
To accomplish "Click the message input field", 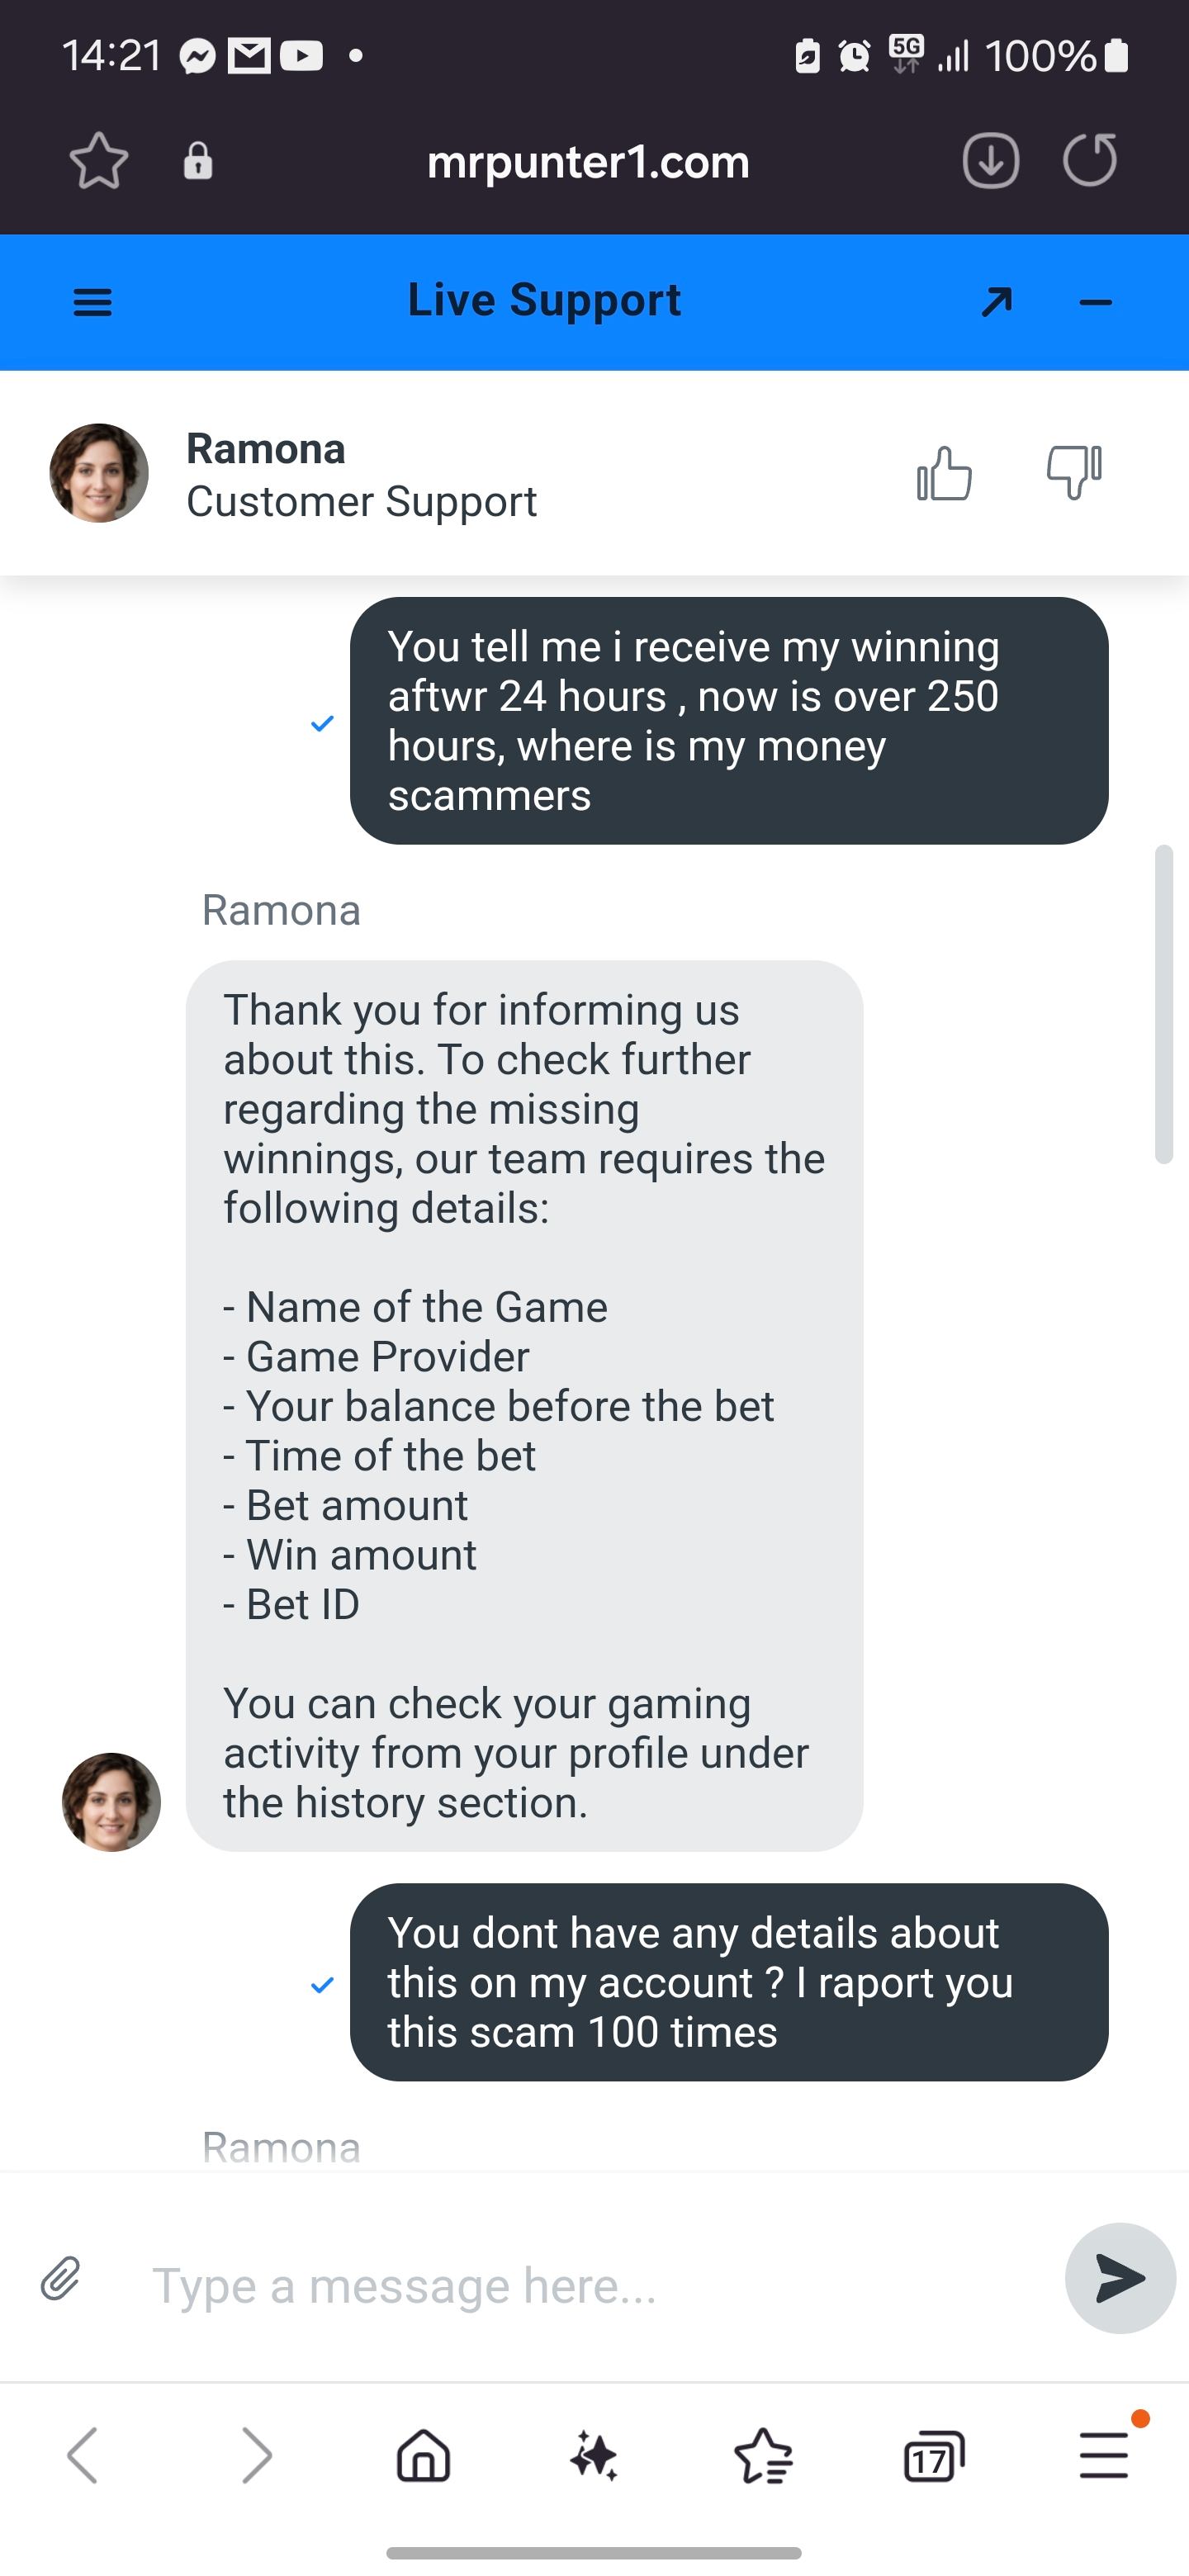I will [x=590, y=2285].
